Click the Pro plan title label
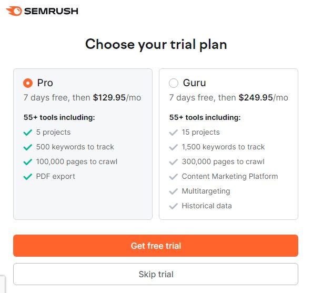The height and width of the screenshot is (293, 323). [45, 83]
